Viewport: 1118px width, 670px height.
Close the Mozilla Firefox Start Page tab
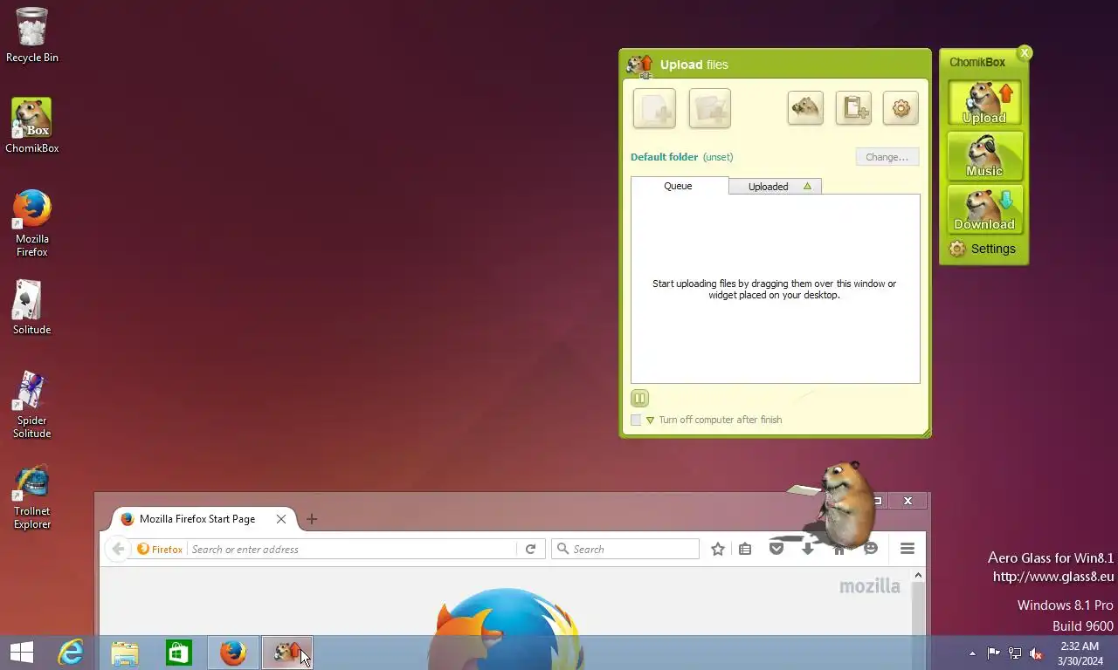coord(281,519)
